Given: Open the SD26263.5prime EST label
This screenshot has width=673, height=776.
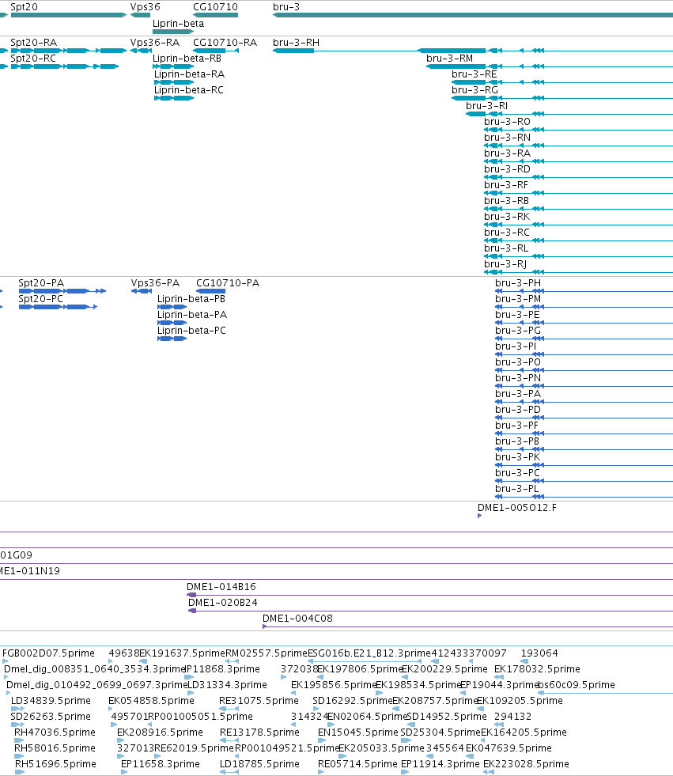Looking at the screenshot, I should pos(51,717).
